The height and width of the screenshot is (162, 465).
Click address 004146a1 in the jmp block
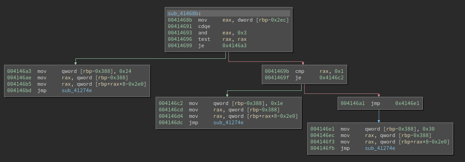(353, 103)
